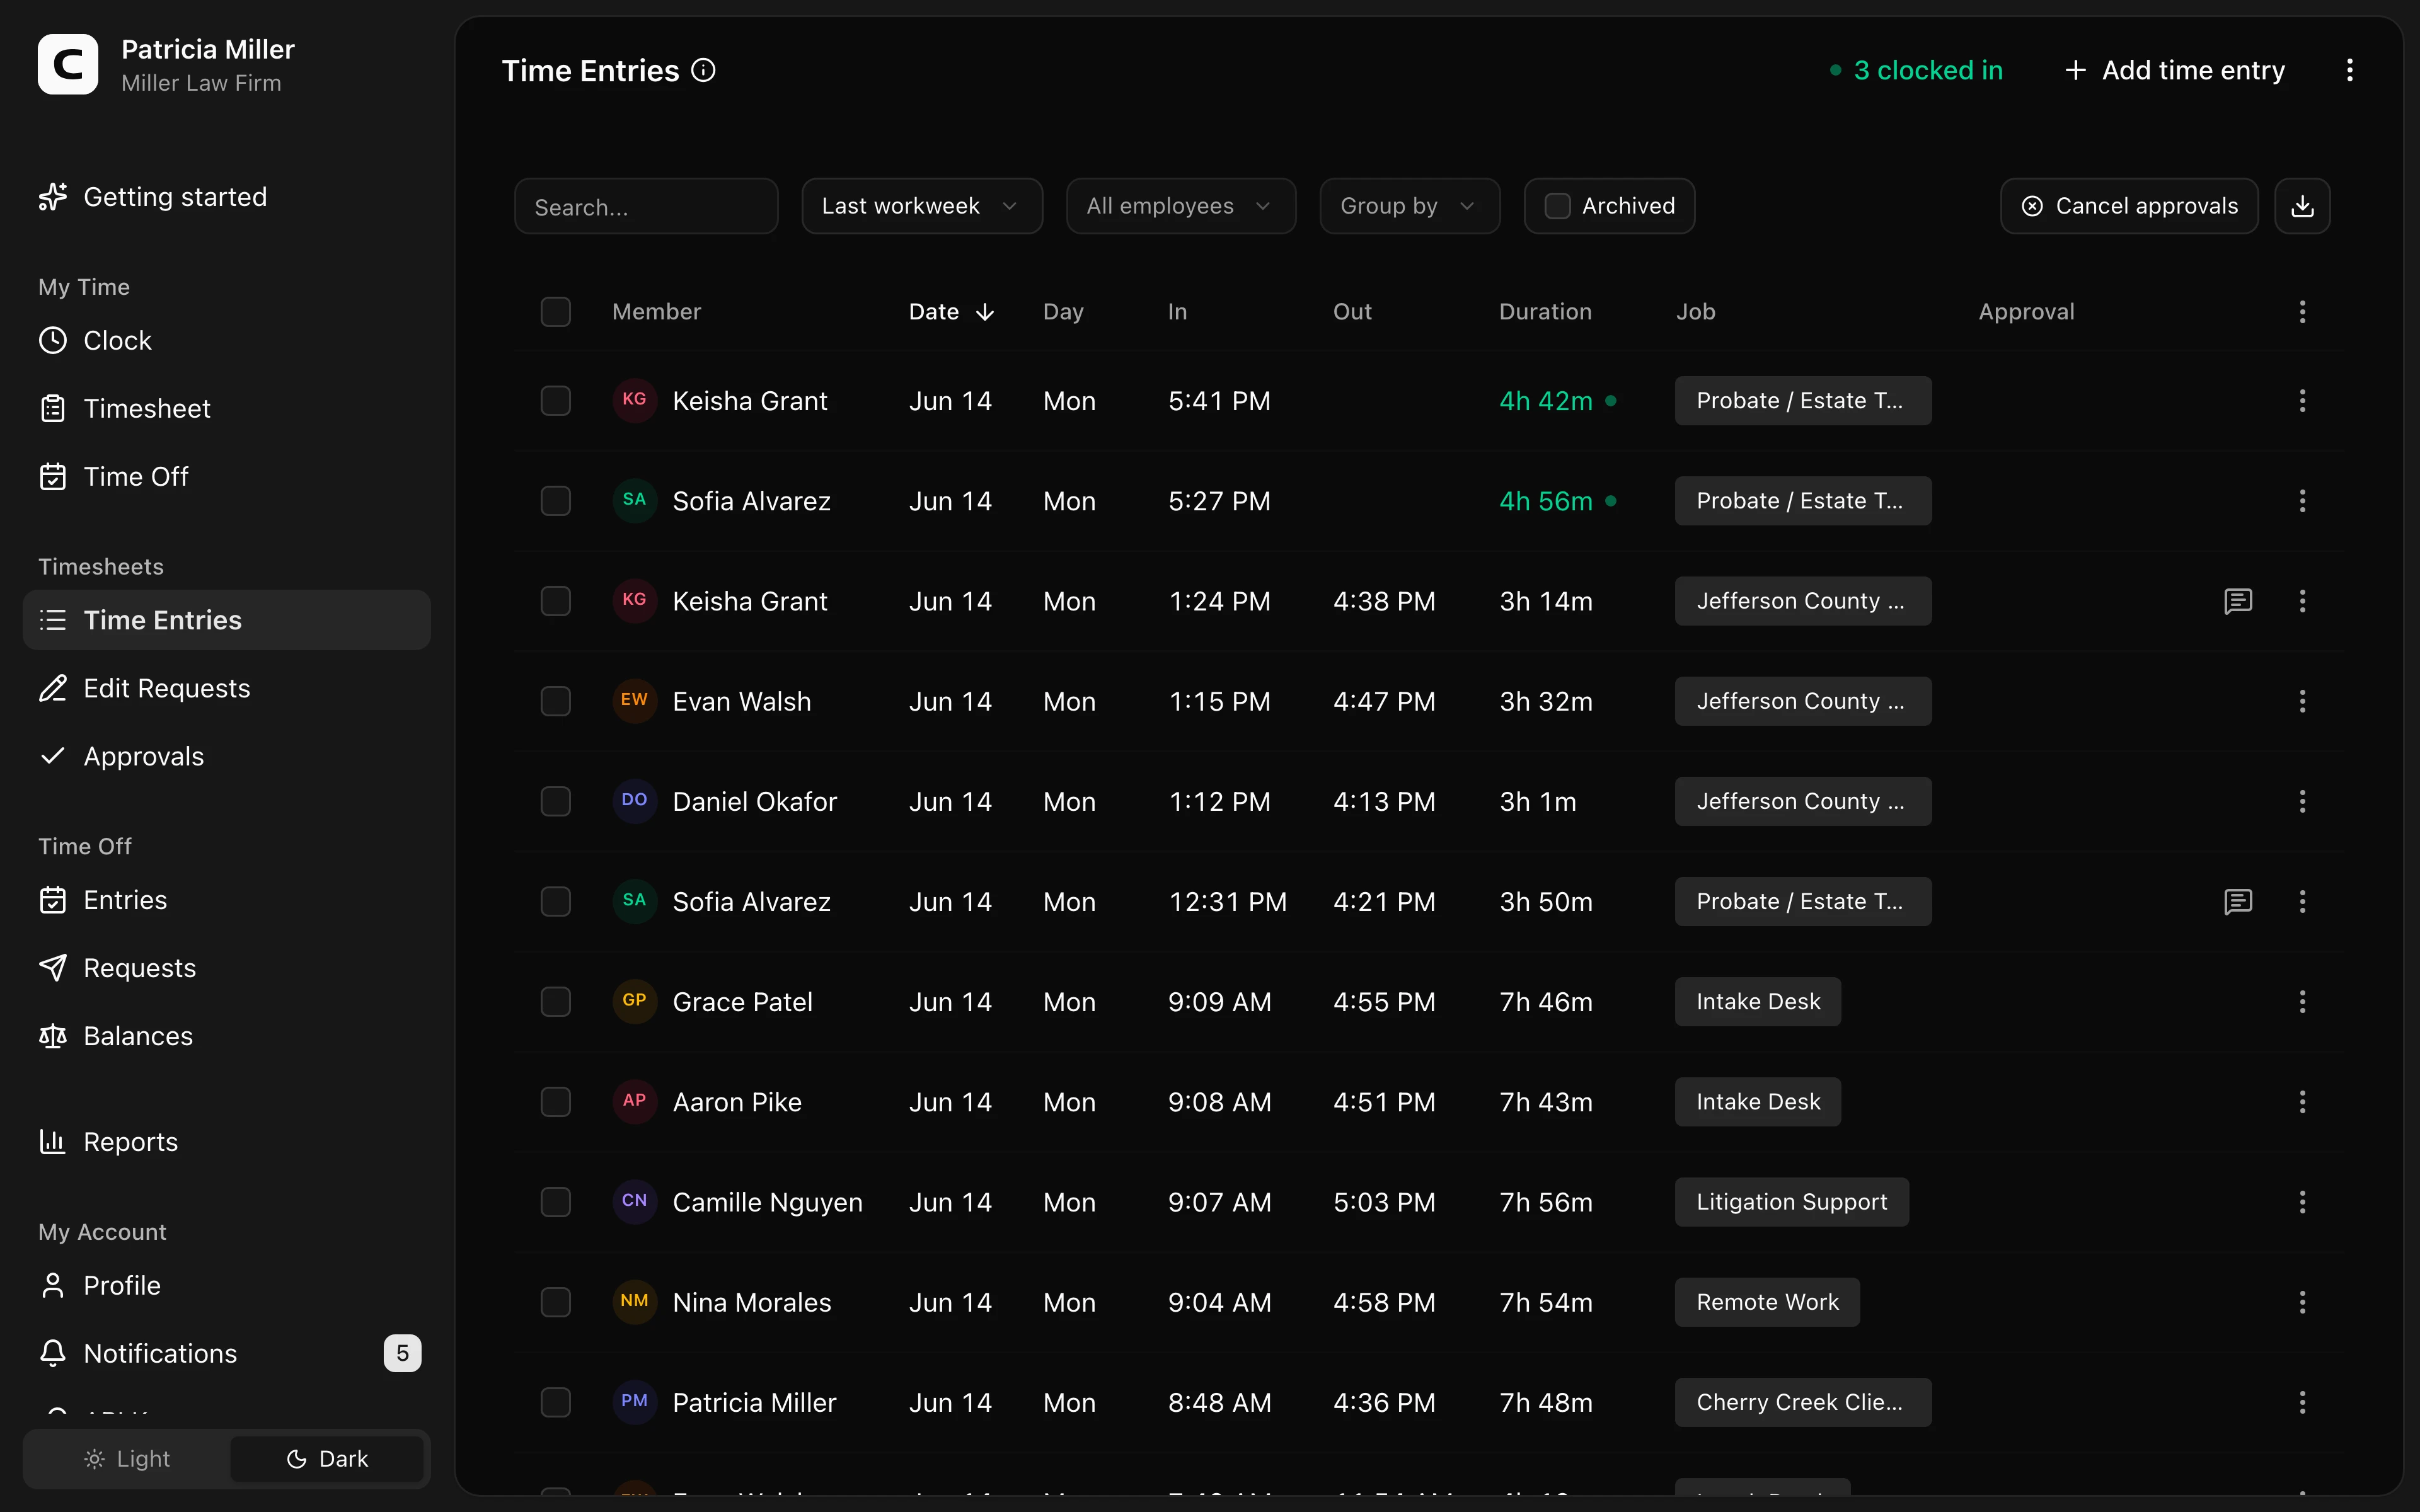
Task: Open row menu for Camille Nguyen entry
Action: (2302, 1202)
